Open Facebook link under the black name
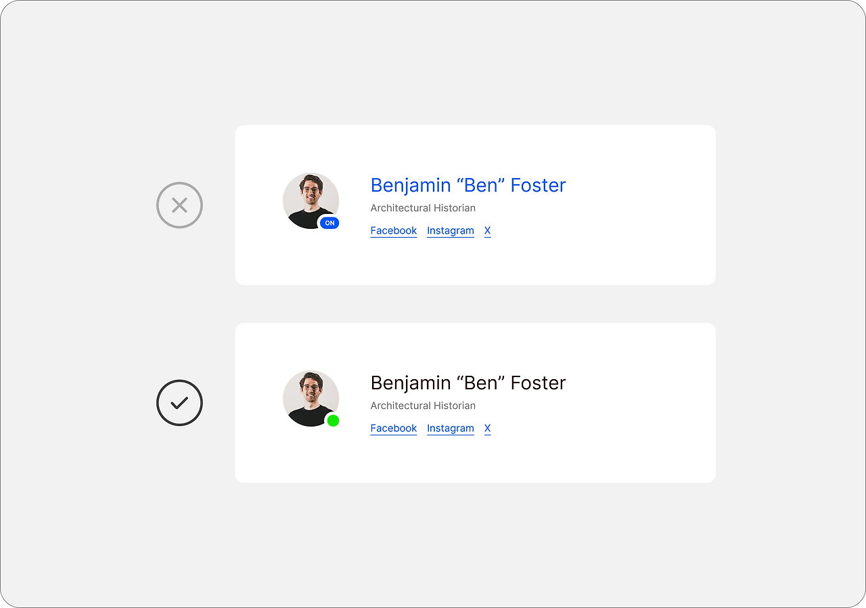The image size is (866, 608). [x=393, y=429]
